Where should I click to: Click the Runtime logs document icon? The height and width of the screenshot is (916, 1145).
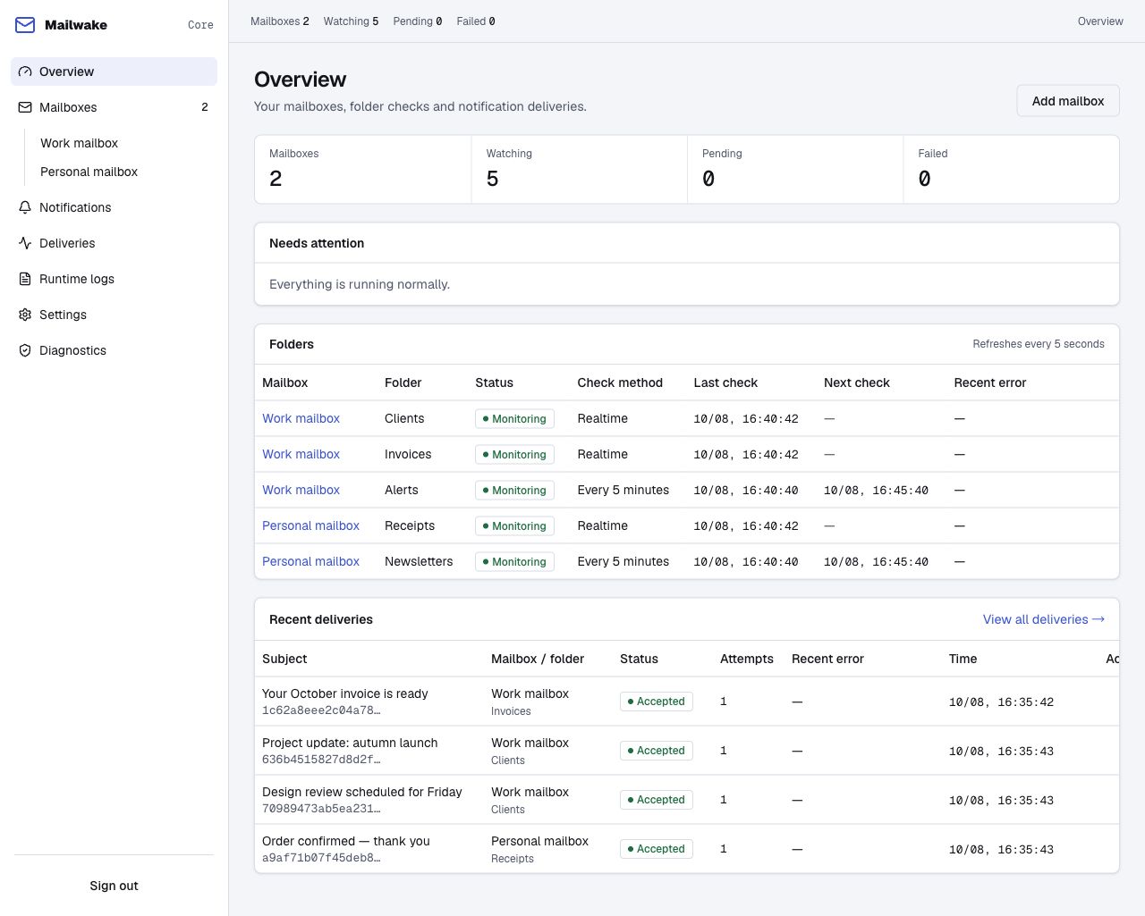(25, 279)
